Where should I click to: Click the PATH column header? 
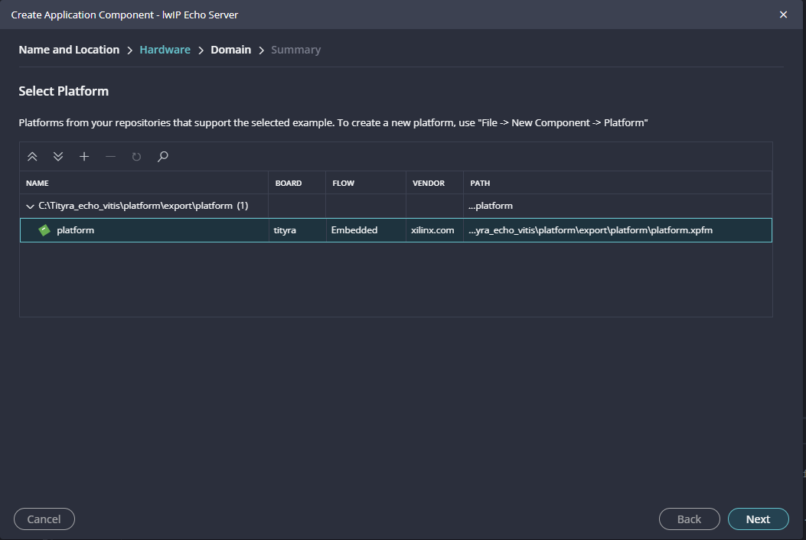point(480,184)
